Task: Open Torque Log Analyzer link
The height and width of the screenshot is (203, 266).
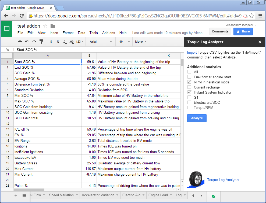Action: tap(223, 180)
